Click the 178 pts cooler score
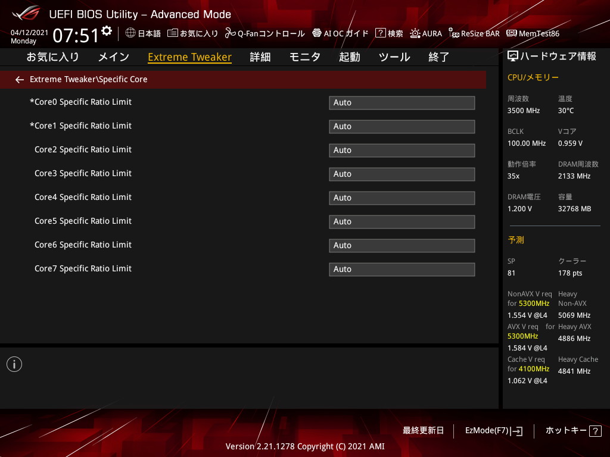The height and width of the screenshot is (457, 610). [570, 273]
